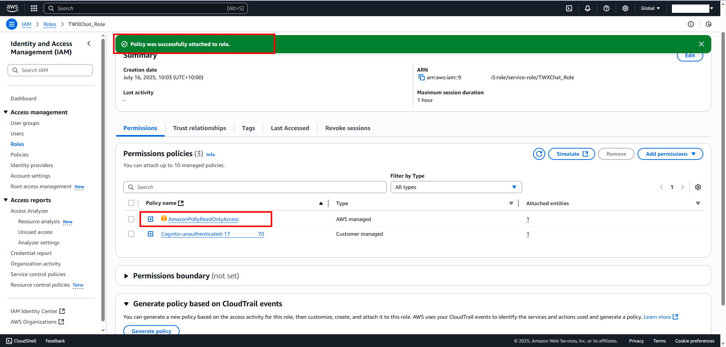Check the select-all policies checkbox
Screen dimensions: 726x347
point(131,203)
